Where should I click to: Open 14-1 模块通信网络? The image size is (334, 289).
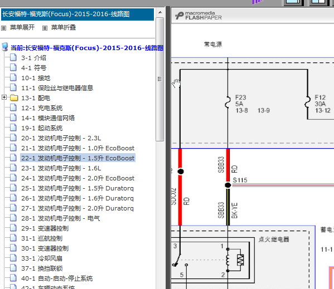(x=48, y=118)
